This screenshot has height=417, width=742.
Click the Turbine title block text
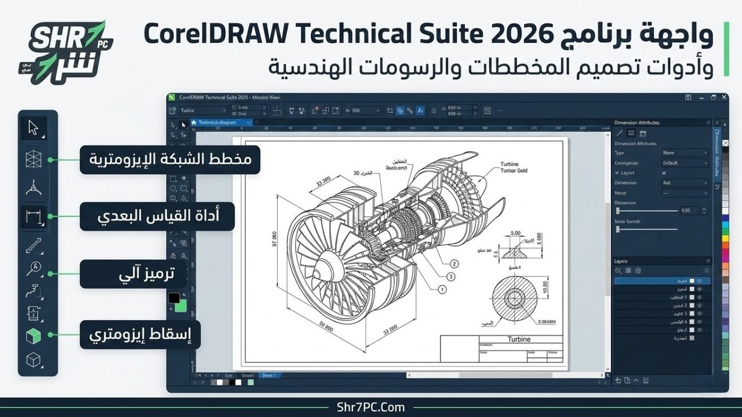pyautogui.click(x=519, y=339)
